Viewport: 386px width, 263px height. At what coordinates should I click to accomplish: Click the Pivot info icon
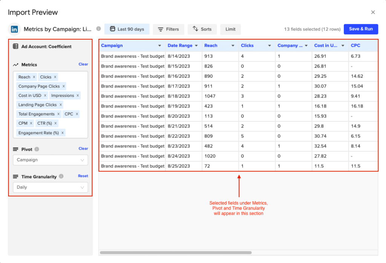click(x=37, y=149)
